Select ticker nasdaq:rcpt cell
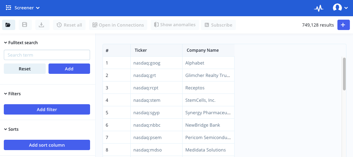The image size is (353, 157). point(157,88)
